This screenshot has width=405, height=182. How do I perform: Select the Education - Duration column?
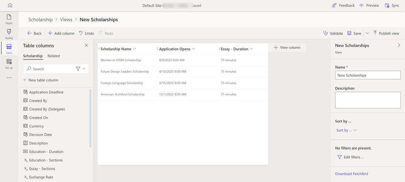[43, 152]
